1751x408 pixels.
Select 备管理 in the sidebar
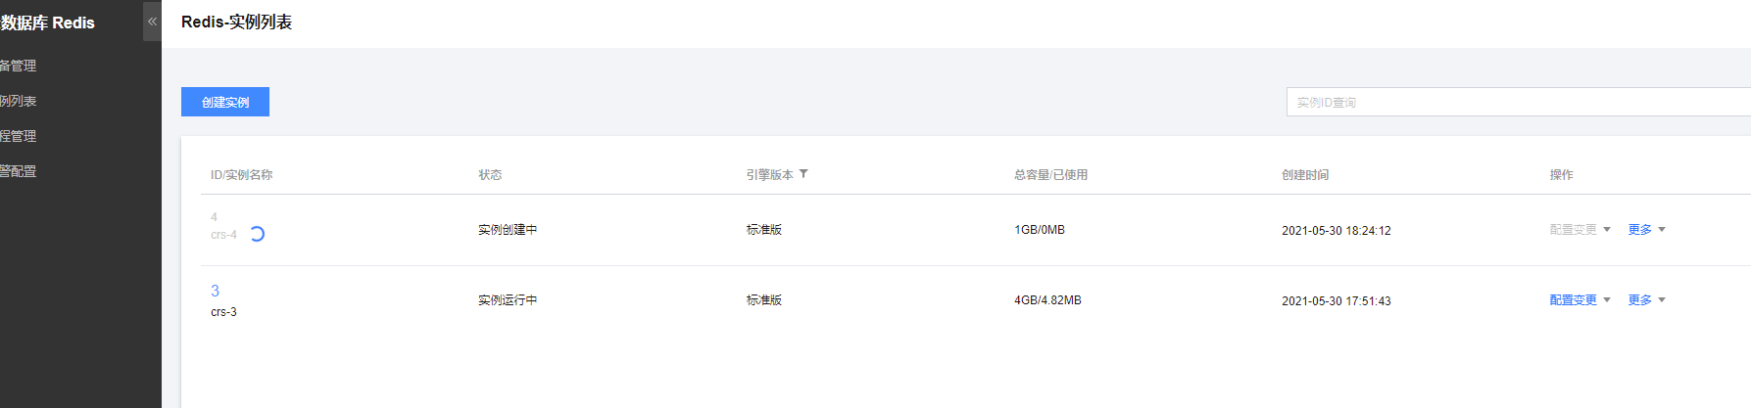[19, 66]
